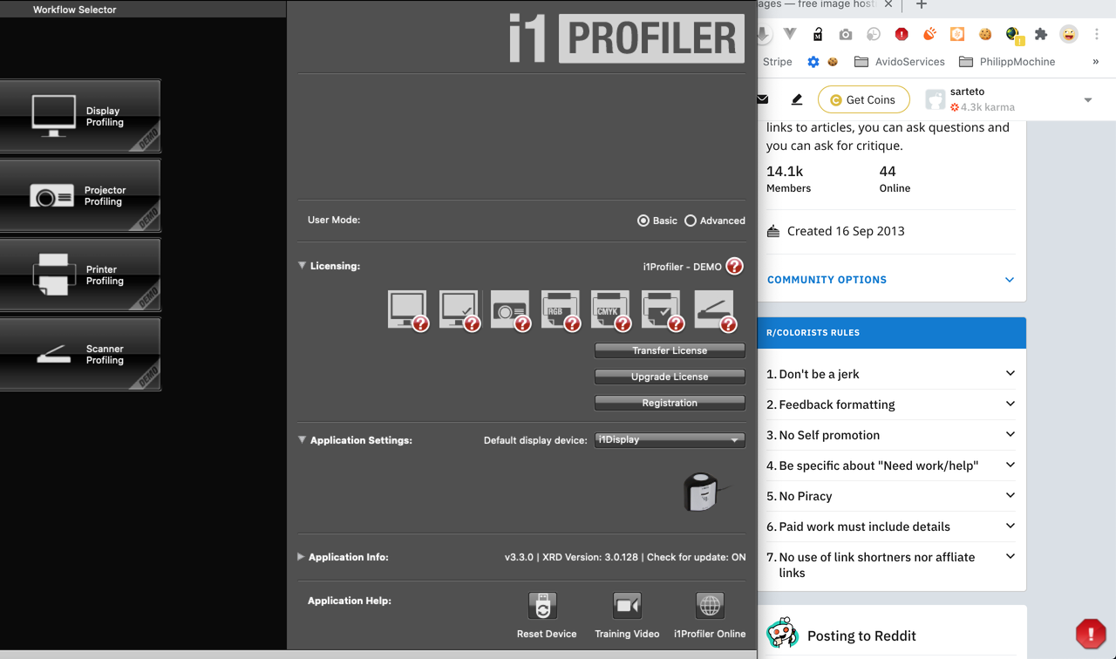Click the Get Coins button on Reddit
The height and width of the screenshot is (659, 1116).
863,99
